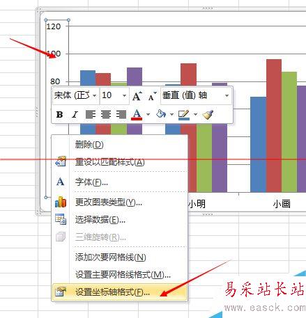Click the reset to match style icon
The height and width of the screenshot is (318, 306).
(x=61, y=161)
